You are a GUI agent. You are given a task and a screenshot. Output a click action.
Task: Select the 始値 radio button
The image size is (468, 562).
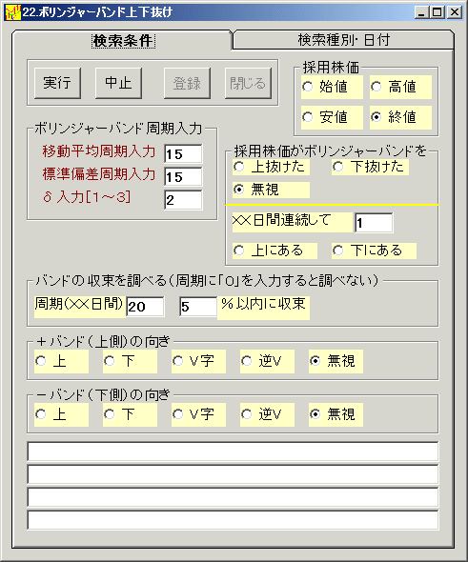(332, 87)
